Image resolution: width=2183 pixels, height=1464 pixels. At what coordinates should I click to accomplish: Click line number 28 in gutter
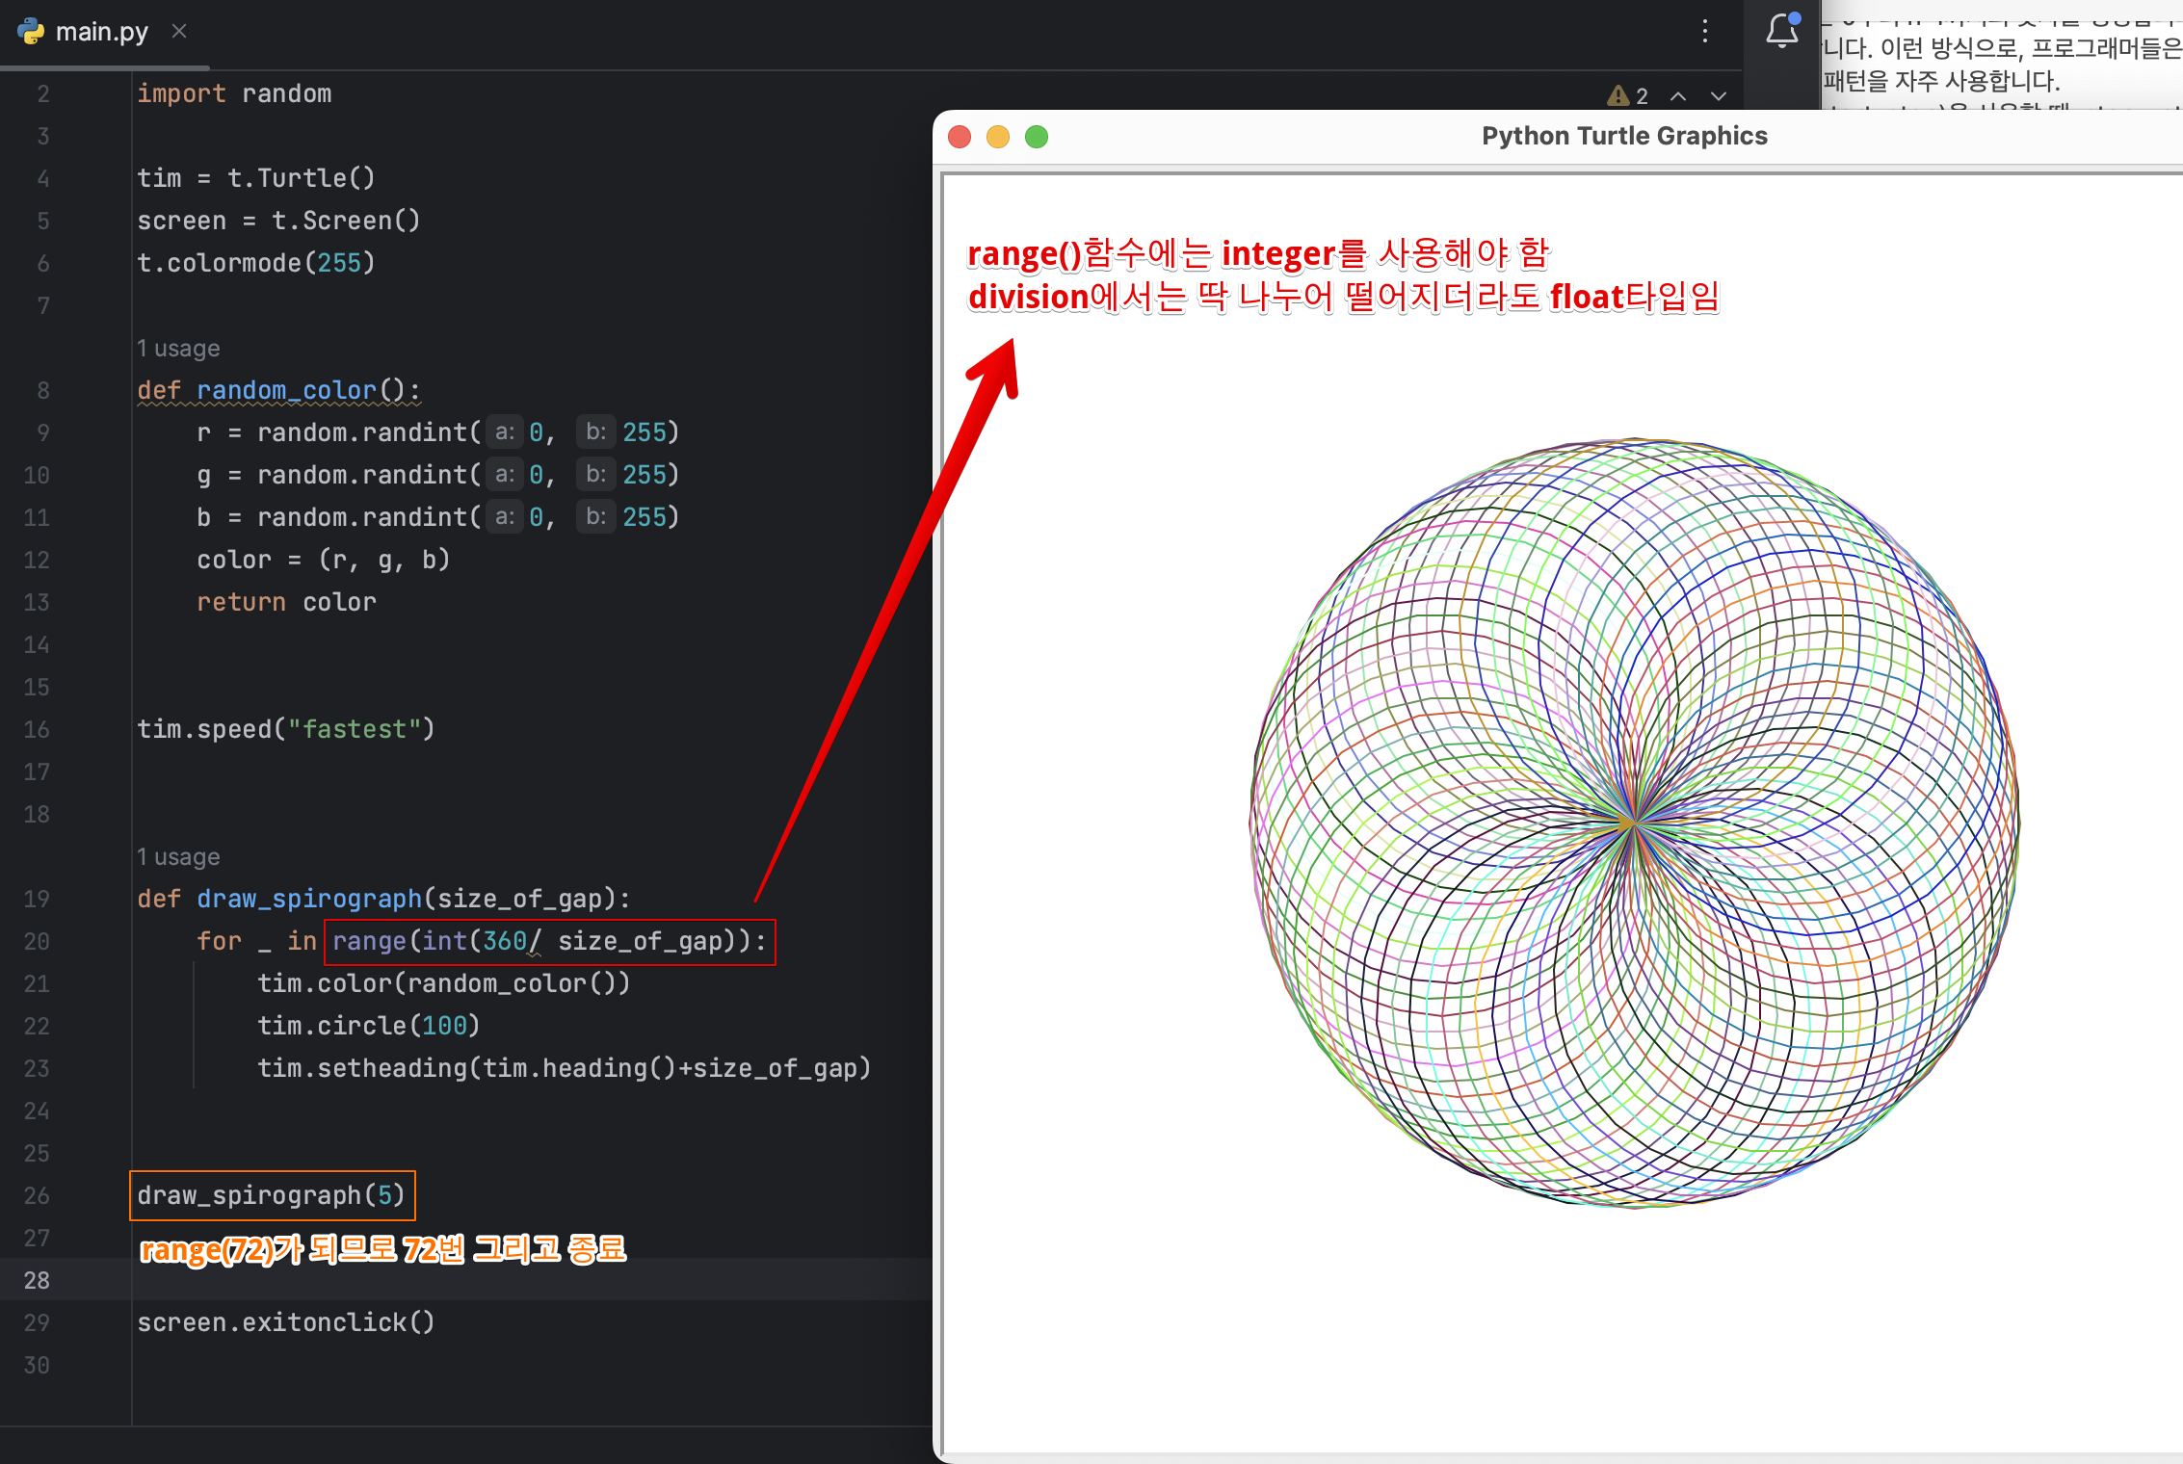click(x=37, y=1280)
